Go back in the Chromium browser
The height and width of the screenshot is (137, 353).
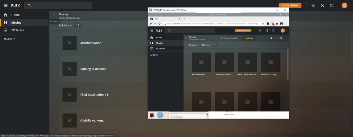click(151, 23)
